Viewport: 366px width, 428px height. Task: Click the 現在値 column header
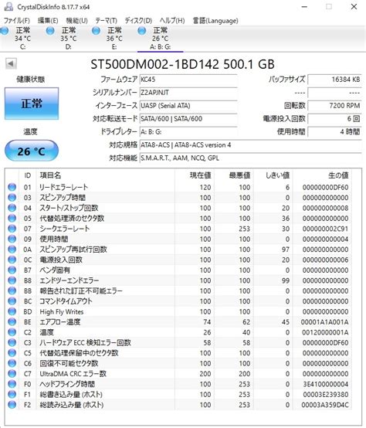coord(195,175)
